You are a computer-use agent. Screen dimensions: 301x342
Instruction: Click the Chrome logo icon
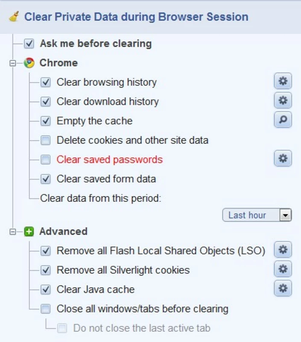29,63
